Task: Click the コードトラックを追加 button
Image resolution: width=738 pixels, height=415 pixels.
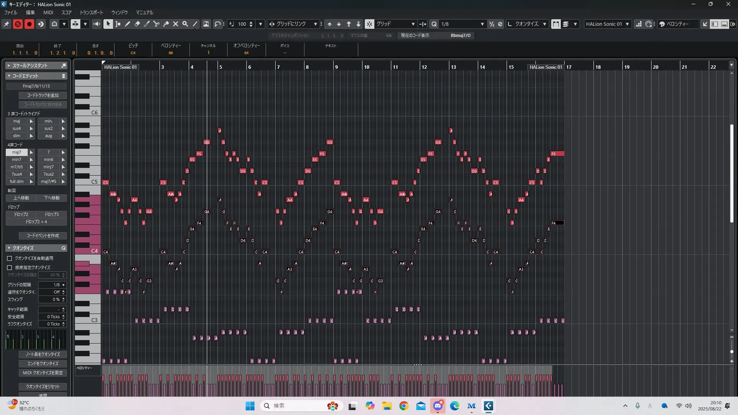Action: point(43,95)
